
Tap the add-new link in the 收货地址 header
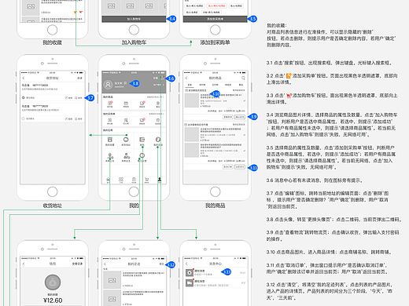[x=79, y=78]
